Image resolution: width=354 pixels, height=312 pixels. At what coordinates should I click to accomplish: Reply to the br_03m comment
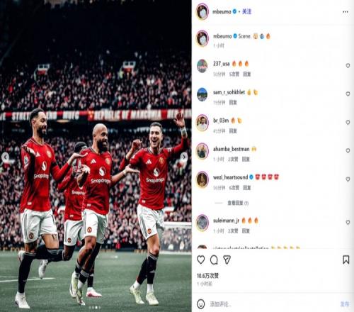pyautogui.click(x=233, y=130)
